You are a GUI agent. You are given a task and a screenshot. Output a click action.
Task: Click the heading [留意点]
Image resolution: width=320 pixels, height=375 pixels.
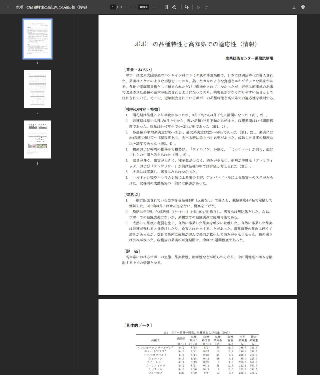coord(132,194)
